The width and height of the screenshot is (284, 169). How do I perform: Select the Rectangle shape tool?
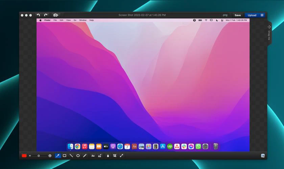tap(64, 156)
